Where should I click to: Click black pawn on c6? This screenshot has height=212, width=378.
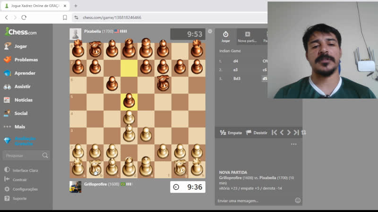click(x=112, y=85)
